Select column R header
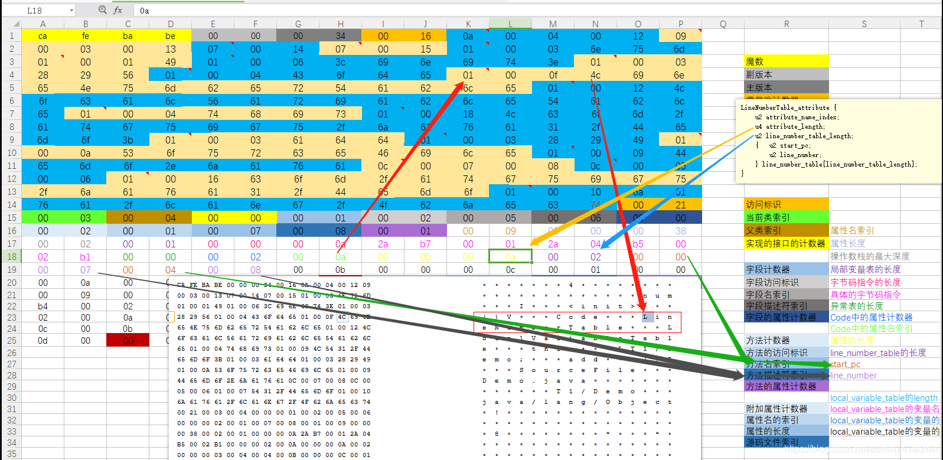The image size is (943, 460). [787, 24]
